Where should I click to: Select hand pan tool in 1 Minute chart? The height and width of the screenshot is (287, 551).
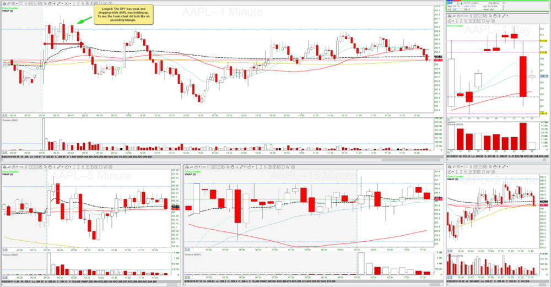tap(50, 3)
